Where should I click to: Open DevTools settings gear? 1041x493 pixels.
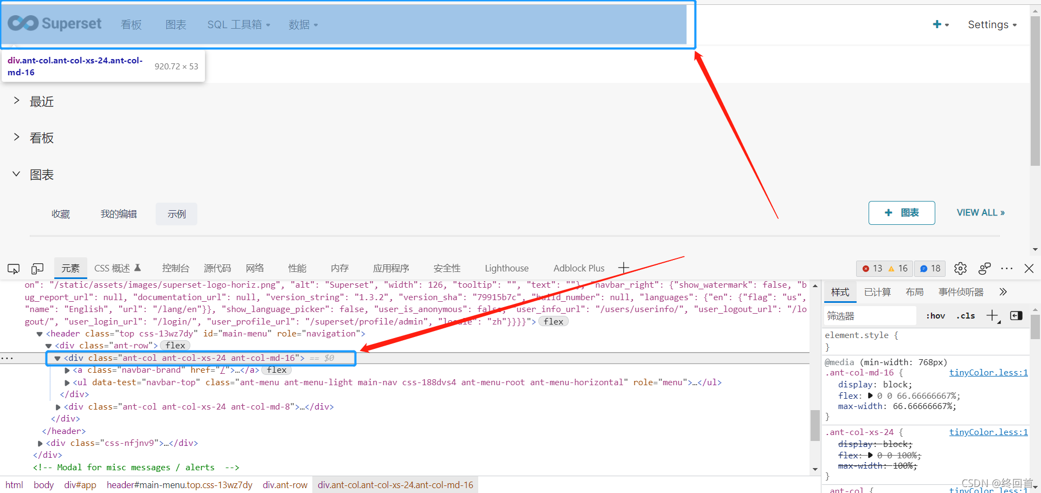tap(960, 268)
